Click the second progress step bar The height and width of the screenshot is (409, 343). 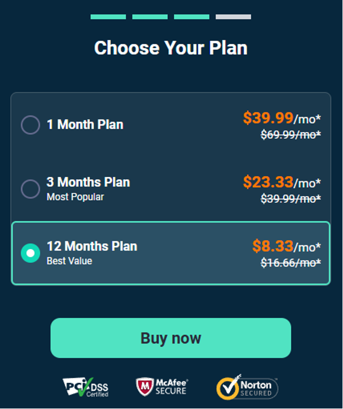pos(150,17)
